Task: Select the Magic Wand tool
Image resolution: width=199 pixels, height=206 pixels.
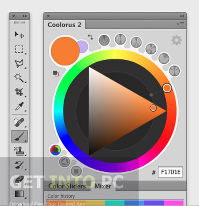Action: click(19, 78)
